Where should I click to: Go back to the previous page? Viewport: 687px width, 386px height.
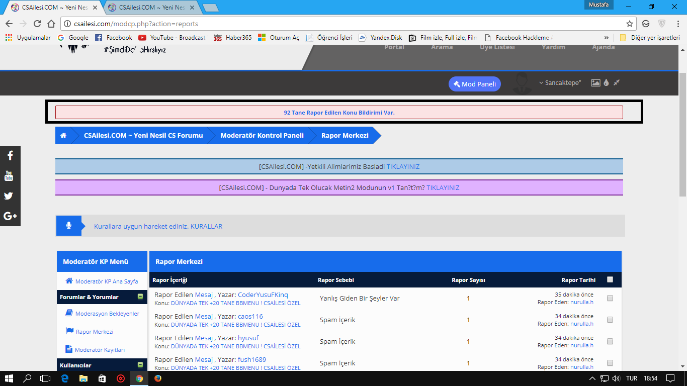pyautogui.click(x=9, y=24)
